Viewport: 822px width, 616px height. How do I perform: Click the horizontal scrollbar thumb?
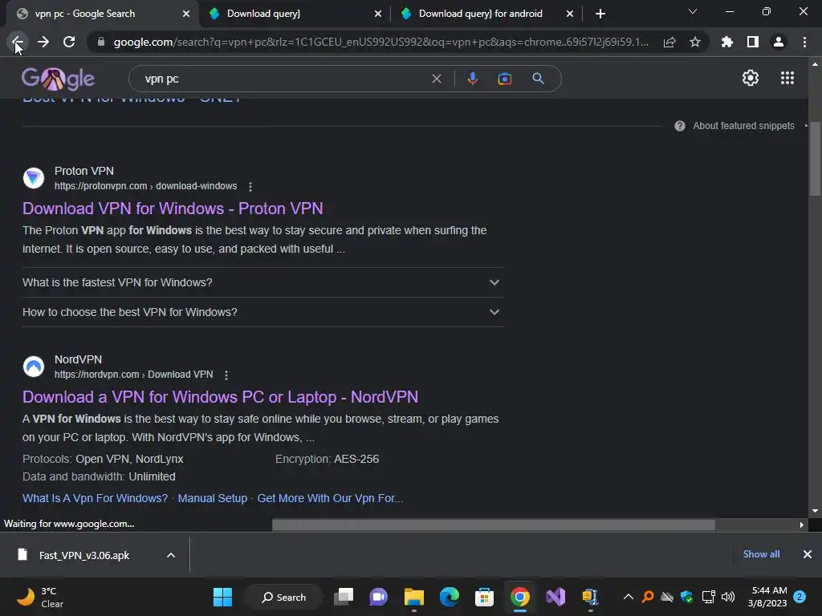coord(494,525)
